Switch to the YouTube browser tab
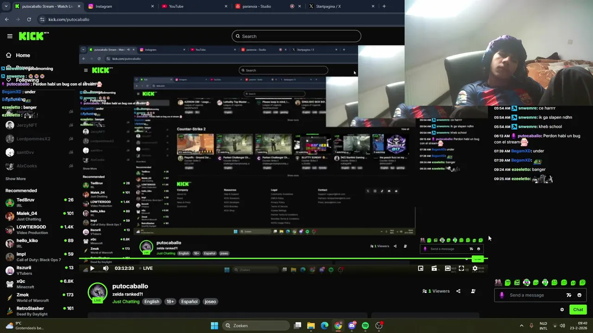 coord(195,6)
